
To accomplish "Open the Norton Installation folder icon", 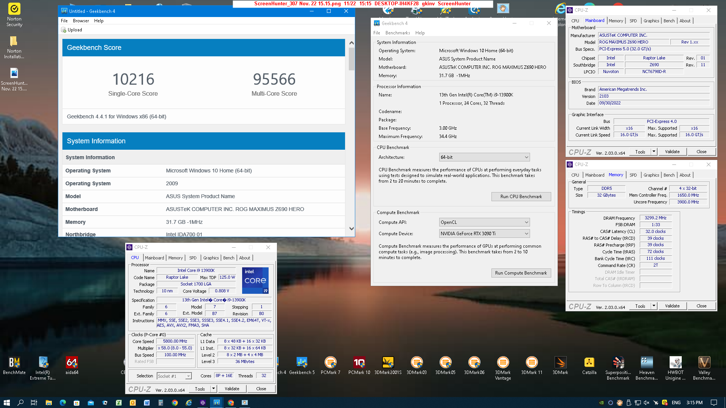I will (14, 47).
